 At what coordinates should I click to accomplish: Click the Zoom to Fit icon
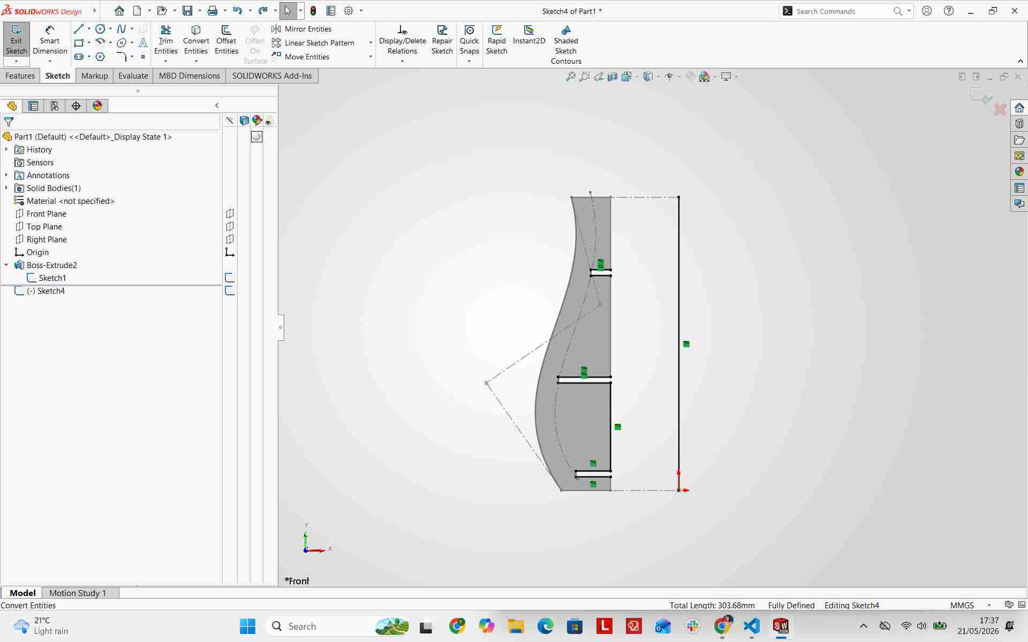click(571, 77)
